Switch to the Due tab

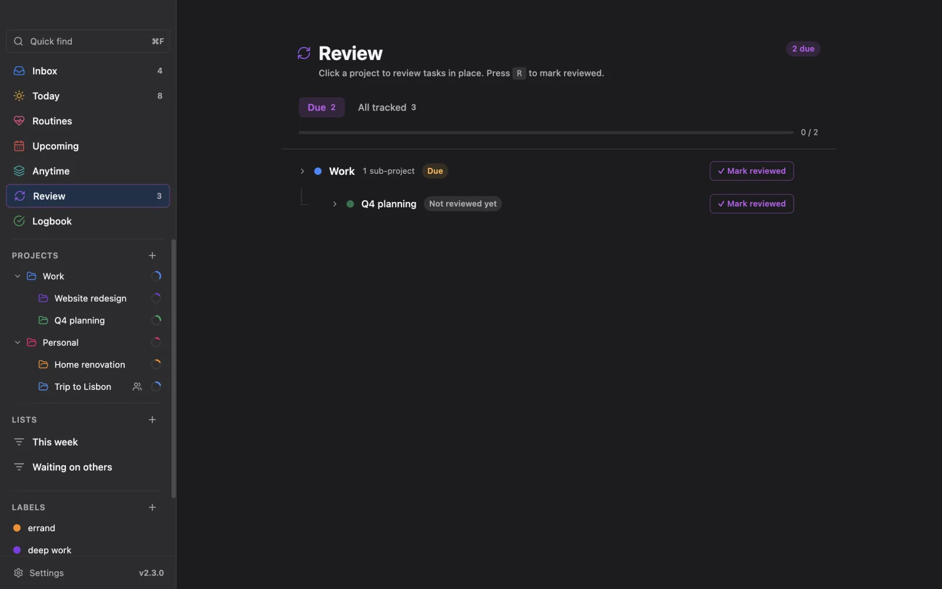[321, 107]
